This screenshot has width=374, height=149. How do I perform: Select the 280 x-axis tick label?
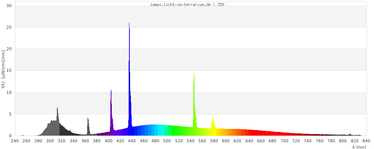pos(38,141)
